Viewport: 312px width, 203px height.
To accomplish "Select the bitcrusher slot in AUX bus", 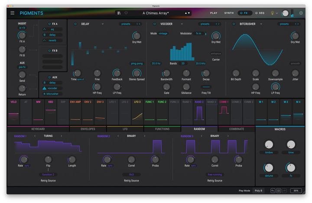I will click(x=52, y=94).
